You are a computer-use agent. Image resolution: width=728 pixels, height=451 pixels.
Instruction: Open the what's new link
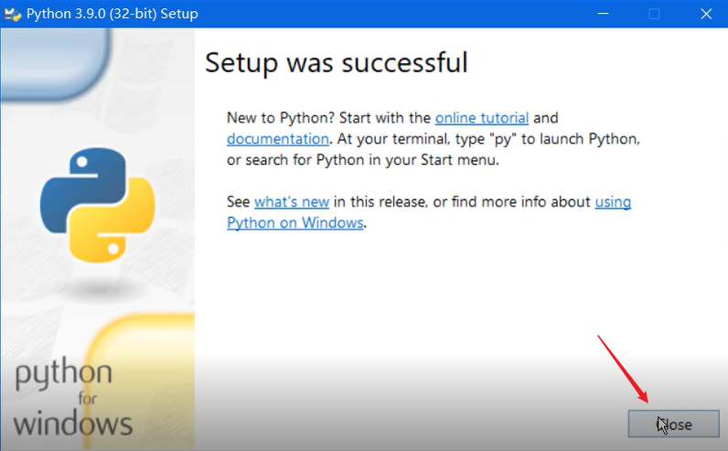[x=292, y=202]
